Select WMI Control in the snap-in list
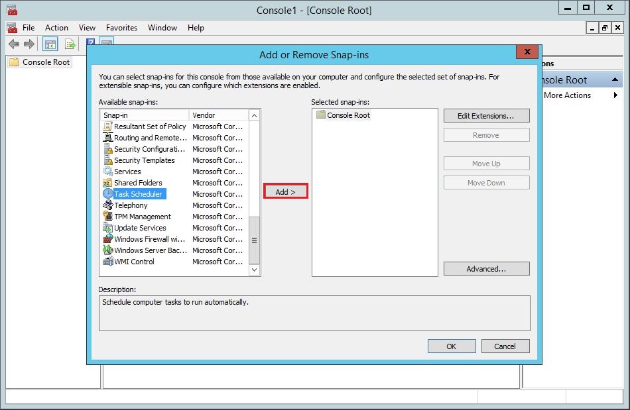Viewport: 630px width, 410px height. [x=175, y=261]
